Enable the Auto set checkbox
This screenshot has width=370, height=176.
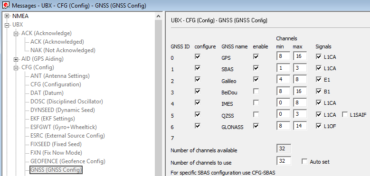tap(304, 161)
